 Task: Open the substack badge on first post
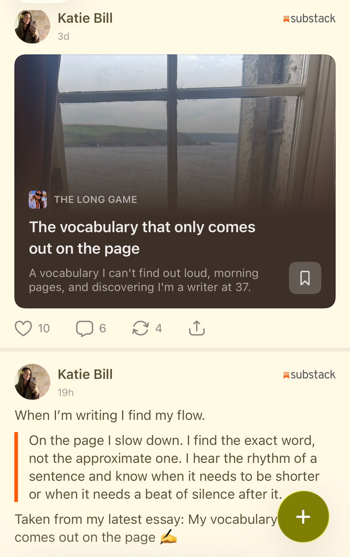click(x=309, y=19)
